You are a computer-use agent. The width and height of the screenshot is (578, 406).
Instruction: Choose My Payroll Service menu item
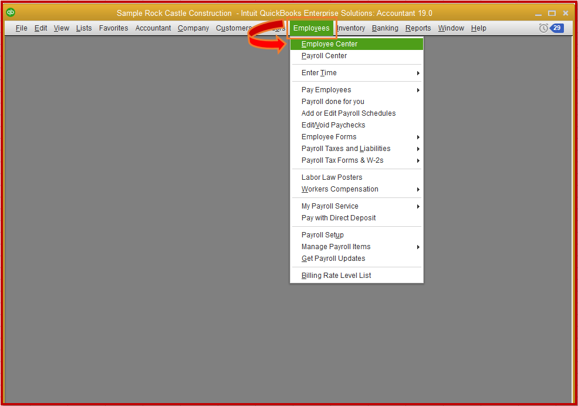tap(356, 206)
